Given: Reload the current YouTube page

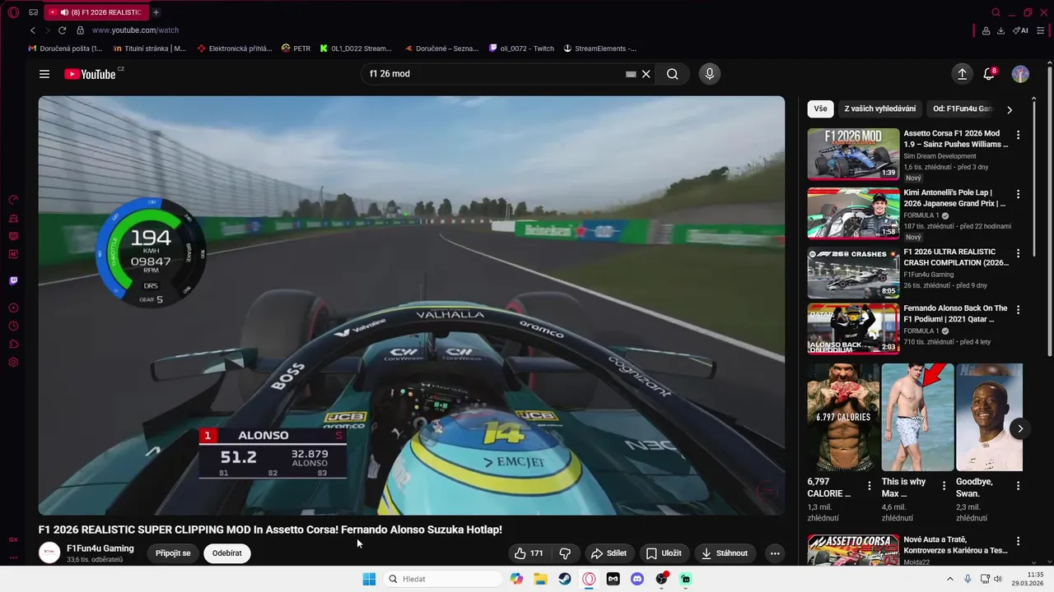Looking at the screenshot, I should click(62, 30).
